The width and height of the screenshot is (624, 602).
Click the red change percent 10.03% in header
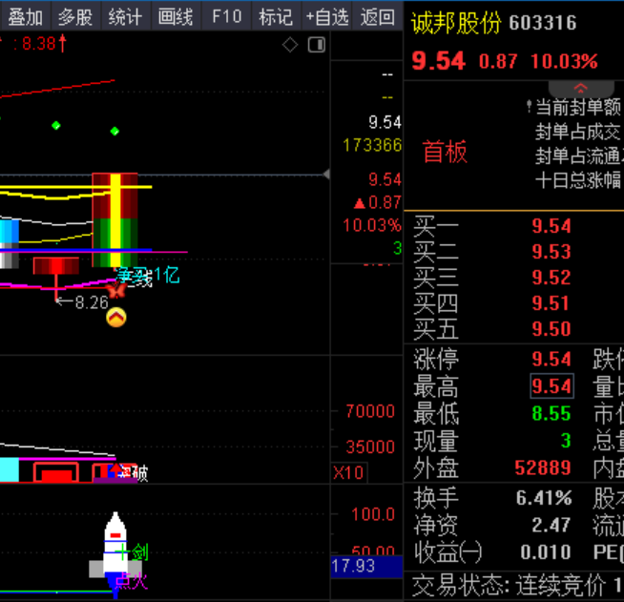tap(564, 61)
